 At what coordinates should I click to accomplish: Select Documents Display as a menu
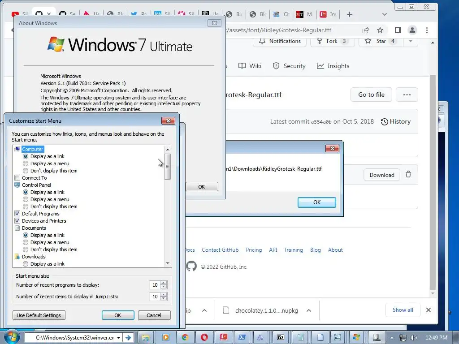coord(46,242)
